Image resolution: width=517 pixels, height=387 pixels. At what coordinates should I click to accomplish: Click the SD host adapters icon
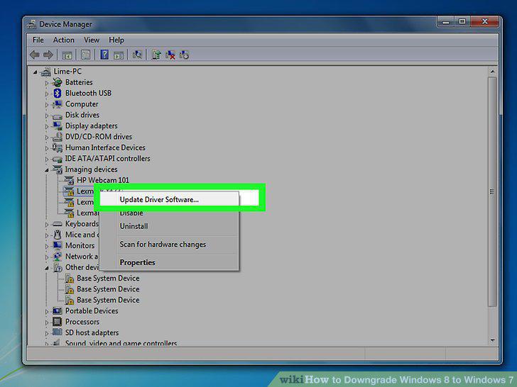(x=57, y=332)
